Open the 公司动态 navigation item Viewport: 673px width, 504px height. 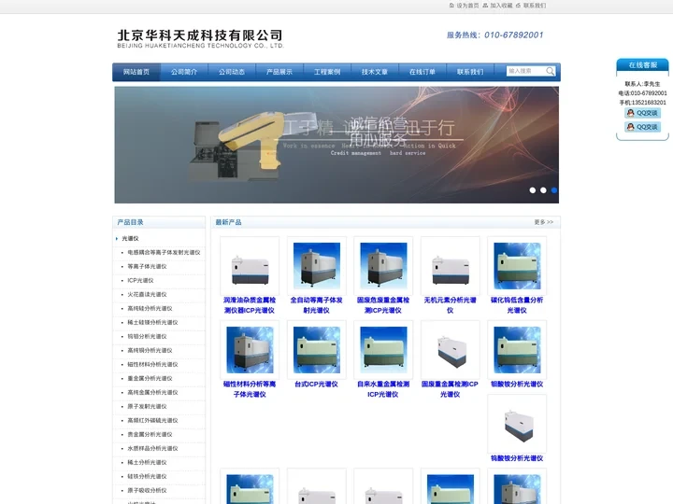coord(232,72)
